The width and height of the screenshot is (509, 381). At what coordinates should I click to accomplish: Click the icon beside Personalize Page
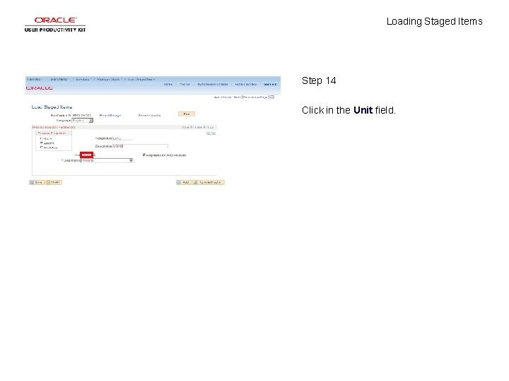[x=272, y=97]
